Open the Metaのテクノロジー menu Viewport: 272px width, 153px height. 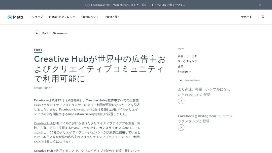62,17
